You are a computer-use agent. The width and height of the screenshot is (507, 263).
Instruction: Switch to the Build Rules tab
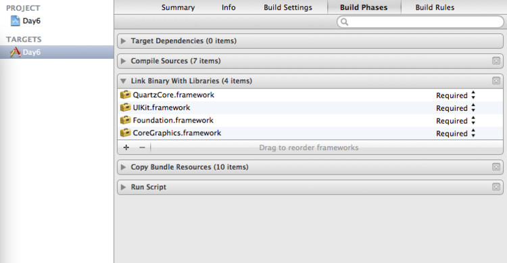tap(435, 7)
